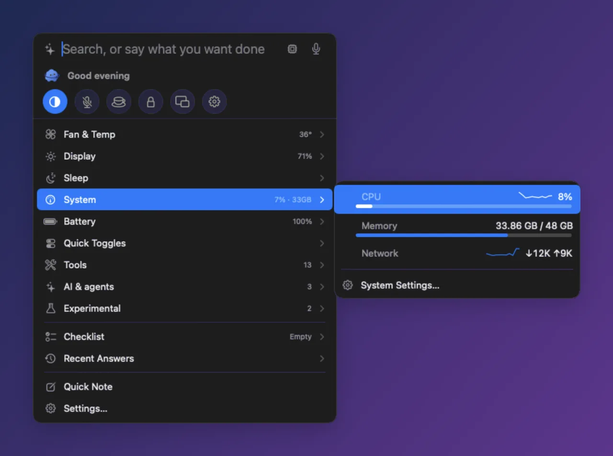This screenshot has width=613, height=456.
Task: Expand the Battery row chevron
Action: pyautogui.click(x=322, y=222)
